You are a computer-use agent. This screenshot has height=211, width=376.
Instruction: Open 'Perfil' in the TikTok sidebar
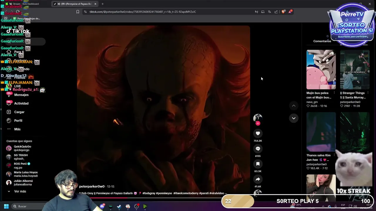(14, 120)
